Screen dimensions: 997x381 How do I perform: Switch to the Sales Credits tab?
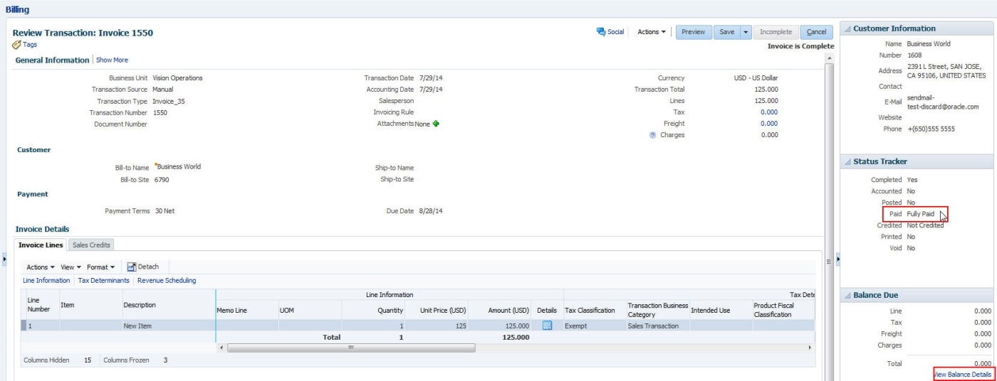91,245
